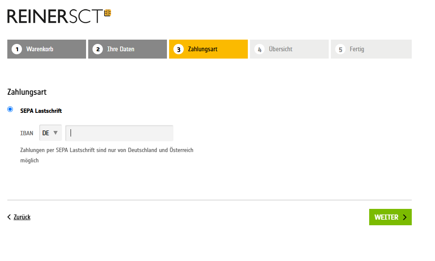Viewport: 435px width, 261px height.
Task: Click step number 3 circle icon
Action: point(179,49)
